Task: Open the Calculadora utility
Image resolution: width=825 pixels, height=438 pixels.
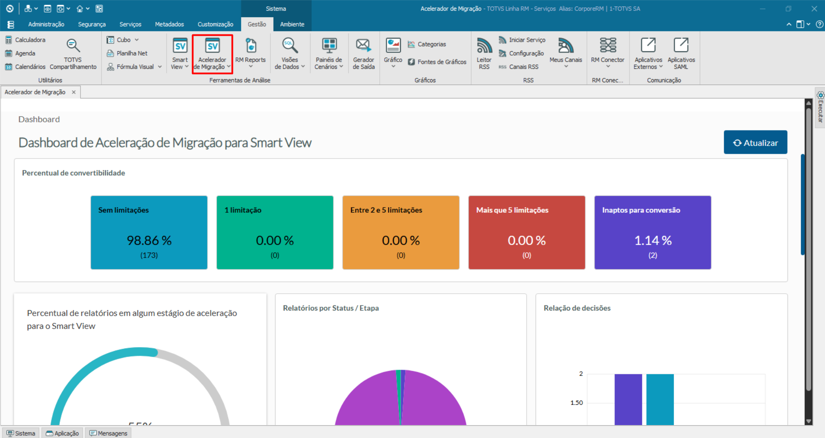Action: (x=25, y=40)
